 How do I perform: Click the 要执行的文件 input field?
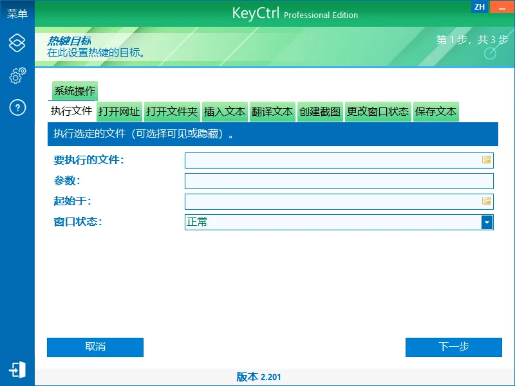(x=339, y=160)
